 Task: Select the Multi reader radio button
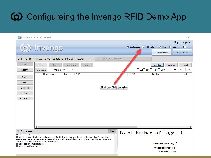click(143, 47)
